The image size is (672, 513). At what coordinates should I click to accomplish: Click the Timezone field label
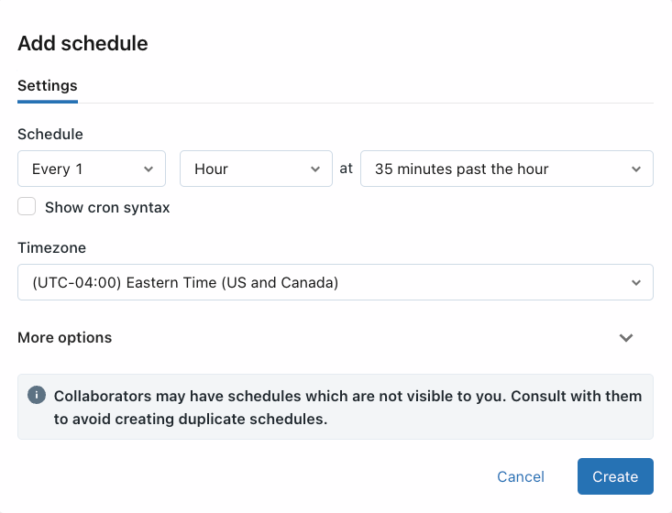click(52, 247)
